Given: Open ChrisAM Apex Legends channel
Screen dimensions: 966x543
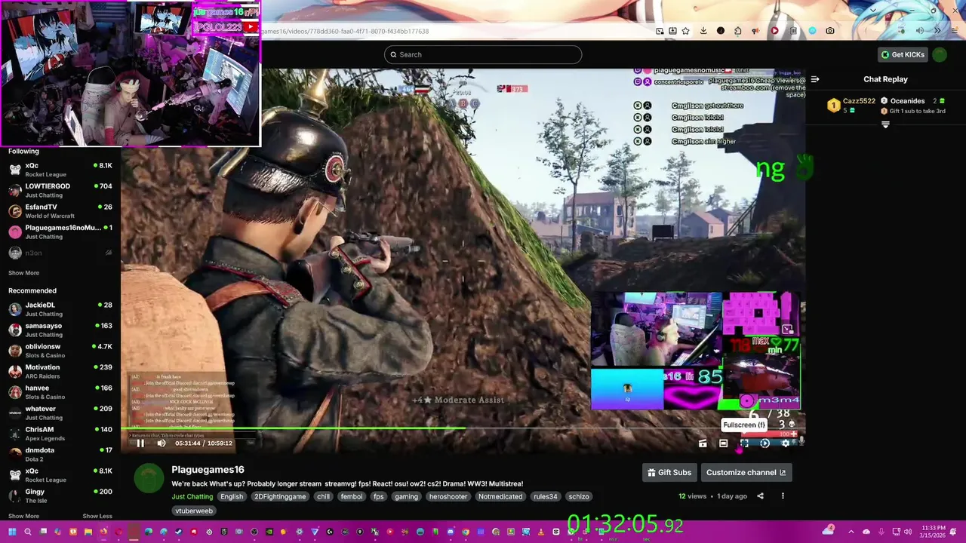Looking at the screenshot, I should pyautogui.click(x=60, y=434).
